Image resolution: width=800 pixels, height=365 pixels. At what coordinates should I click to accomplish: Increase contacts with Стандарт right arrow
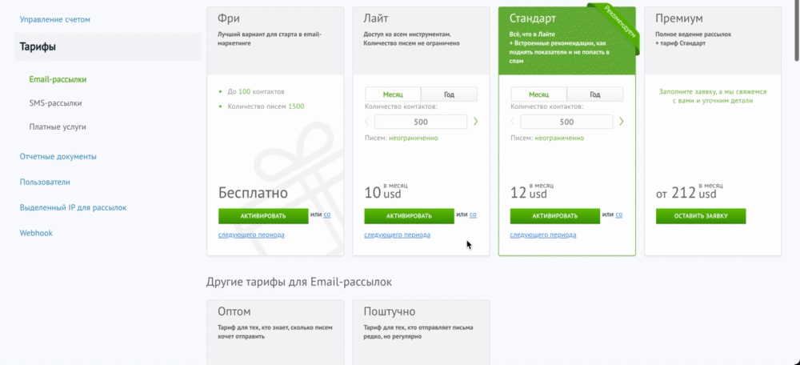point(622,122)
